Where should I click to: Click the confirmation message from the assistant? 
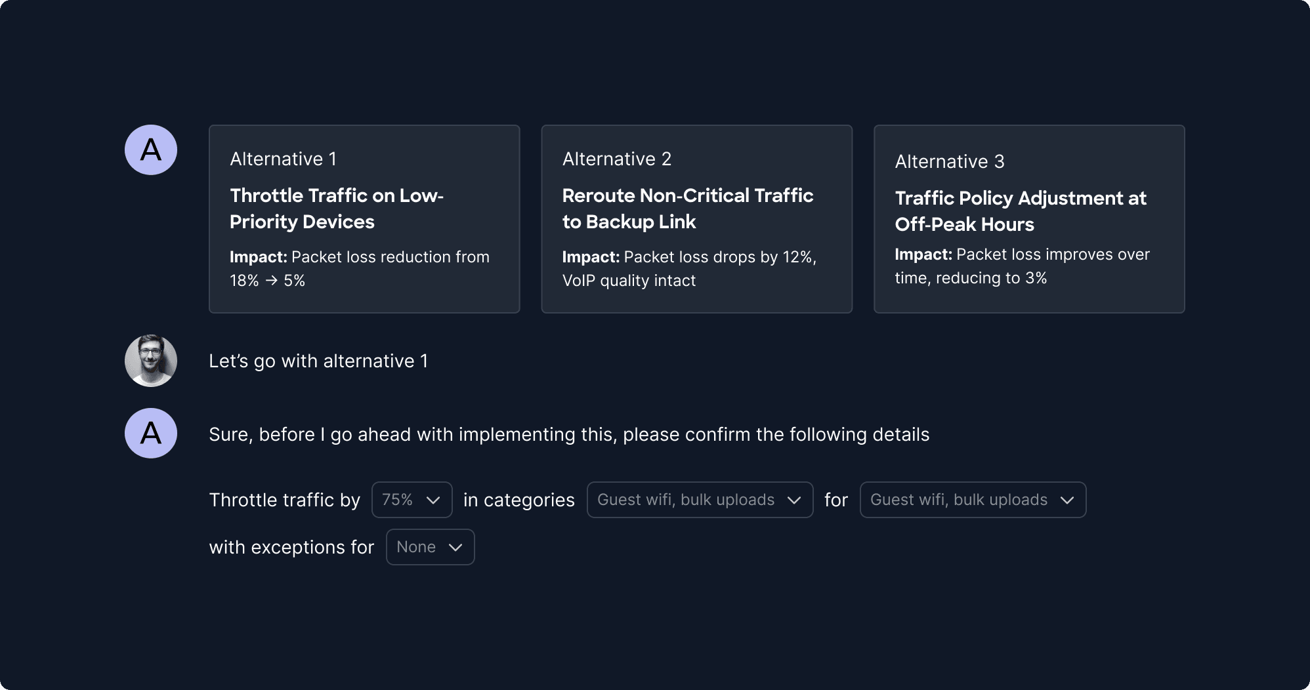(569, 434)
